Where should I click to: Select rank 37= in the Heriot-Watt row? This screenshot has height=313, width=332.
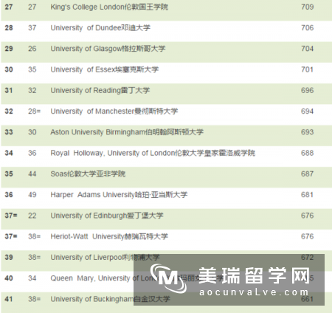pyautogui.click(x=11, y=237)
